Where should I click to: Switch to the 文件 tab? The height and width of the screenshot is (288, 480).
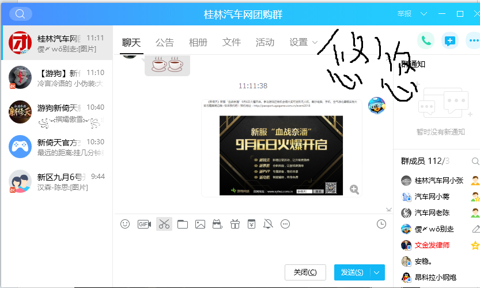pos(231,42)
